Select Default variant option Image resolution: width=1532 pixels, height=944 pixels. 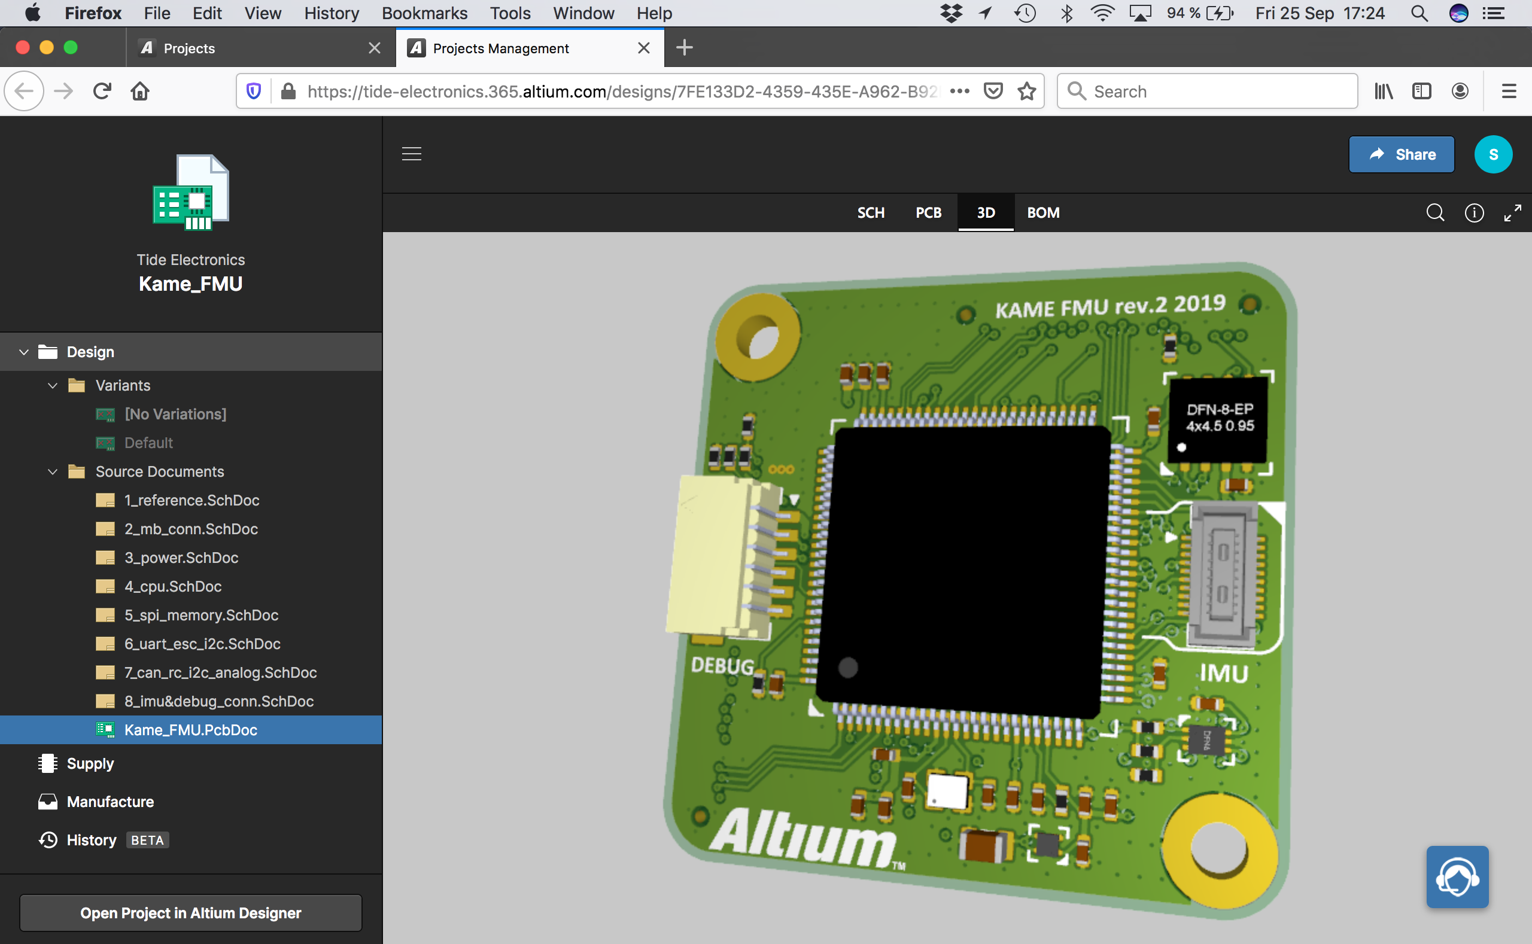tap(148, 443)
